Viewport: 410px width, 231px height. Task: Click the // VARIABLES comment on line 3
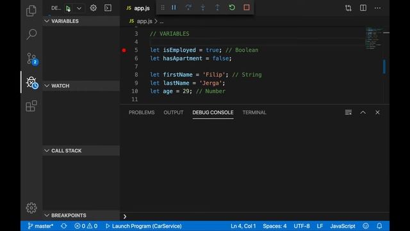pyautogui.click(x=169, y=34)
